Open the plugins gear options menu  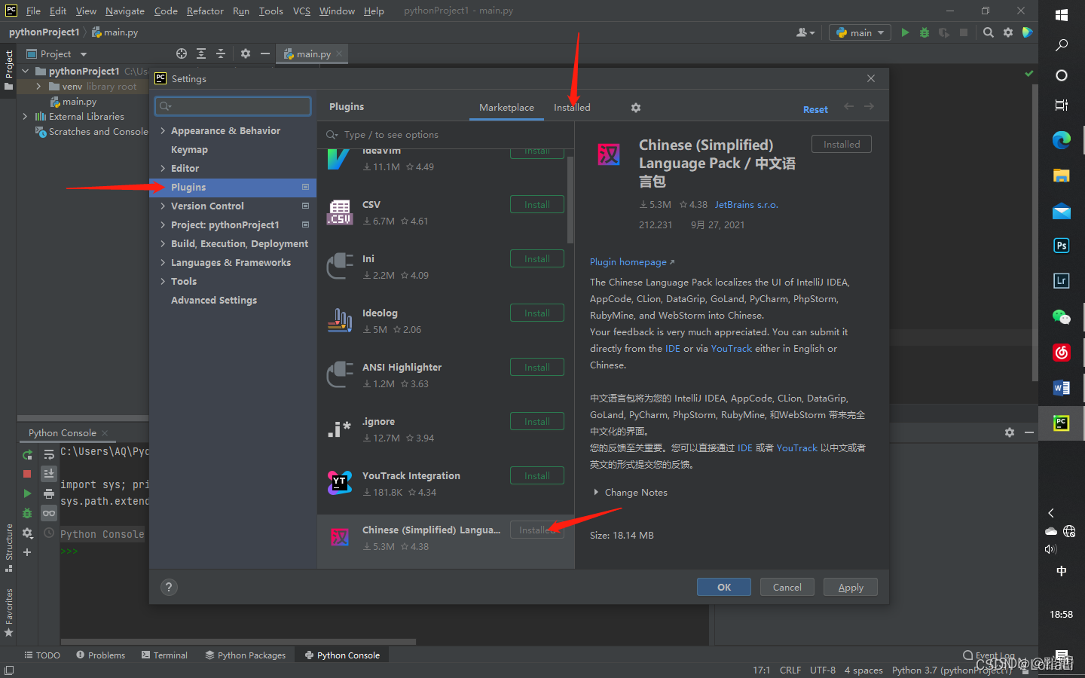coord(636,108)
